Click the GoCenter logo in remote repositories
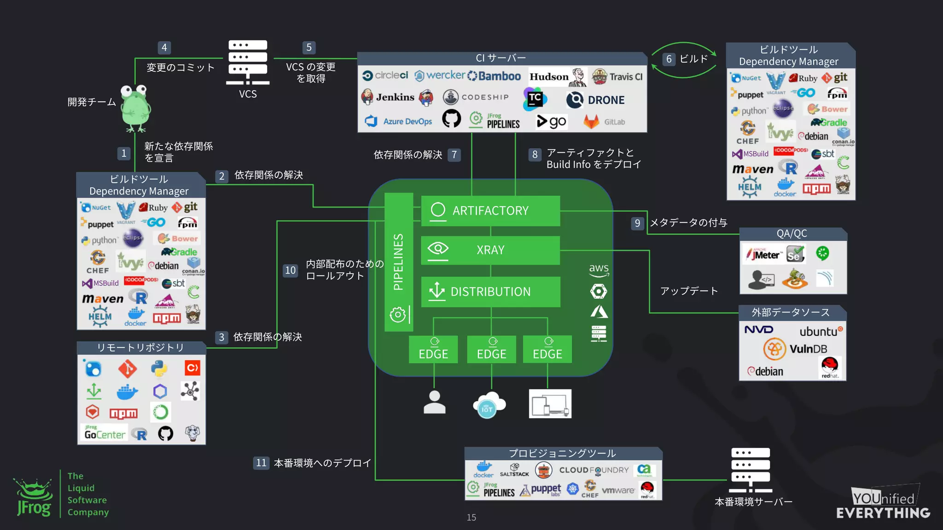 (x=105, y=433)
